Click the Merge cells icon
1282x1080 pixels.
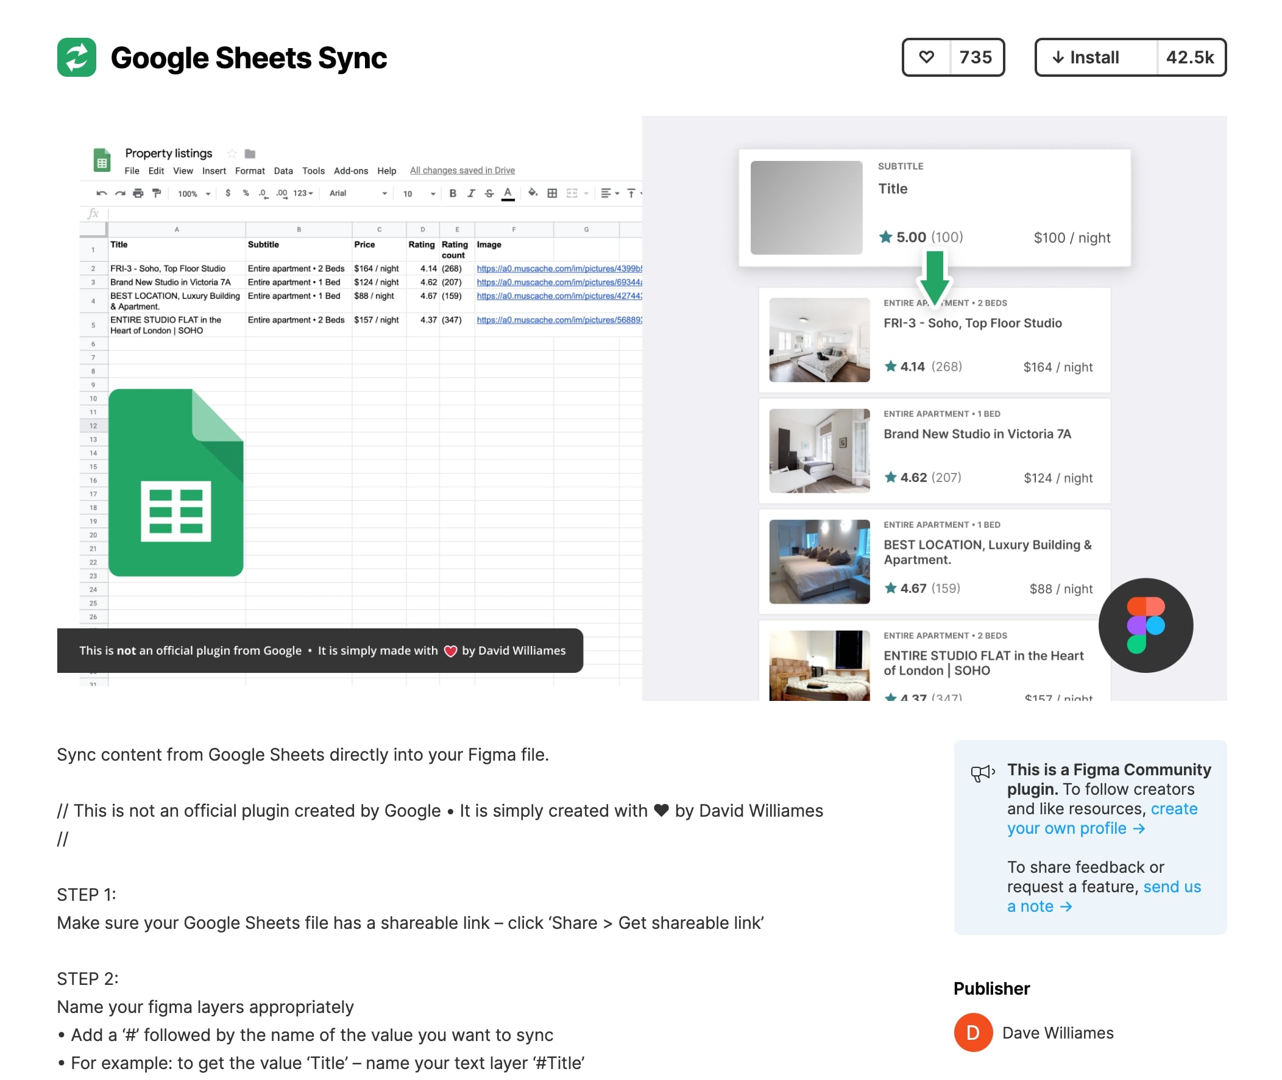(572, 193)
